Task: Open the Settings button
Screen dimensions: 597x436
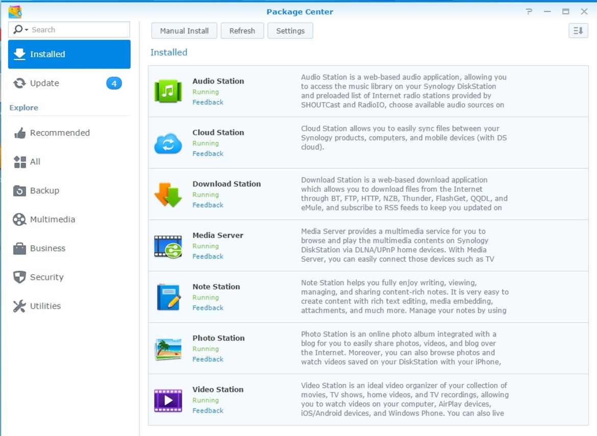Action: [290, 31]
